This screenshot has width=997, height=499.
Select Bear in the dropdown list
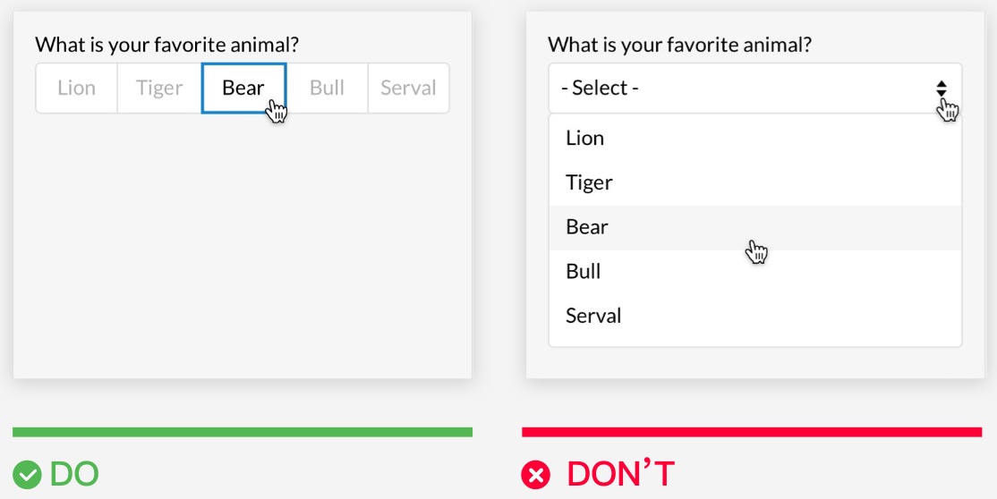point(587,227)
